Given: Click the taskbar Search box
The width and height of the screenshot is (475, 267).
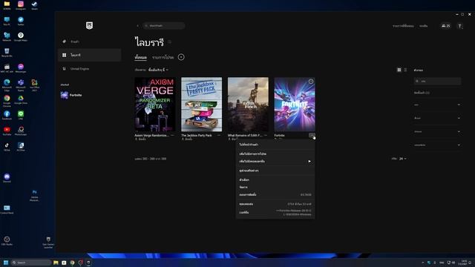Looking at the screenshot, I should 31,263.
